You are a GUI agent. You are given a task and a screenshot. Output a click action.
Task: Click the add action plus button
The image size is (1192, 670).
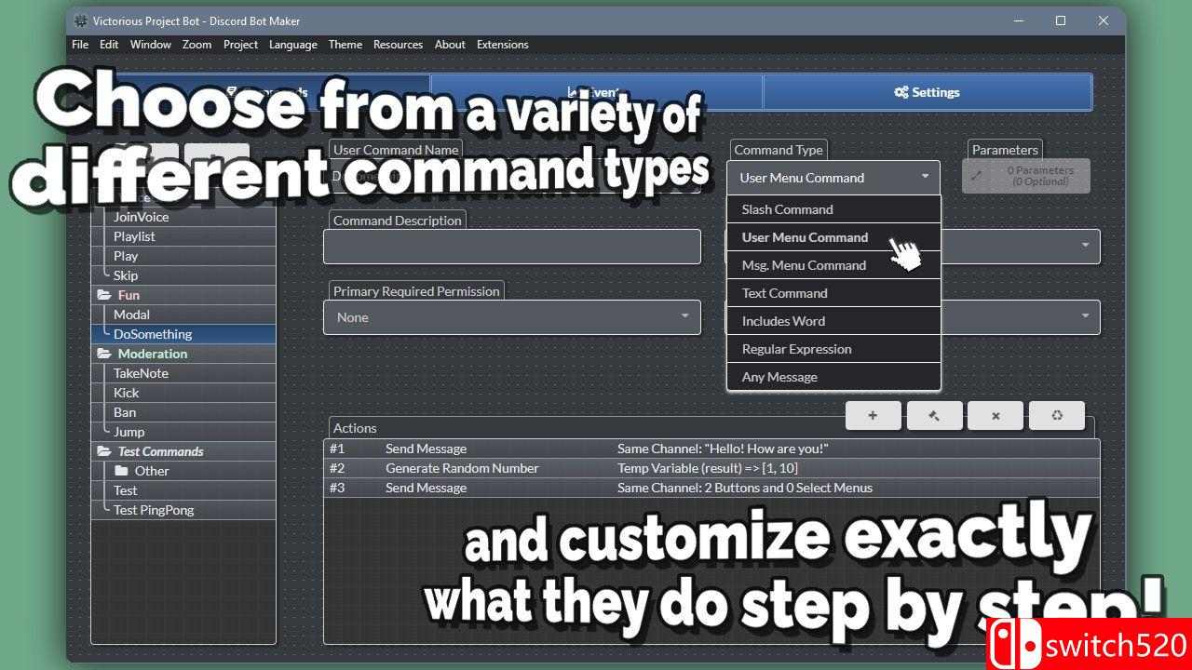[873, 415]
